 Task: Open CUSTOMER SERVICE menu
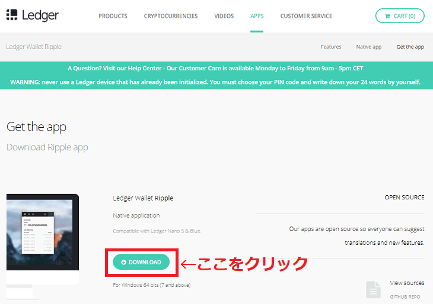(x=306, y=16)
